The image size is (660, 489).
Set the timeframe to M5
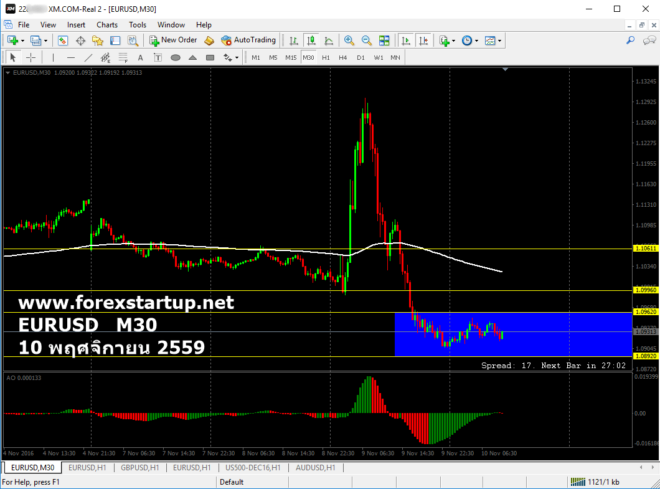pyautogui.click(x=273, y=57)
